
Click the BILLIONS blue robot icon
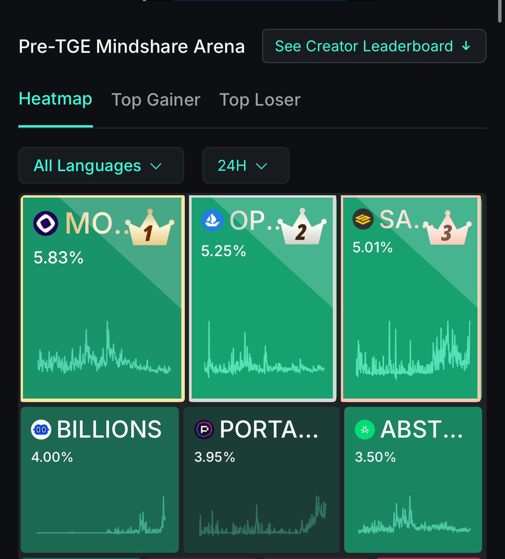point(41,429)
